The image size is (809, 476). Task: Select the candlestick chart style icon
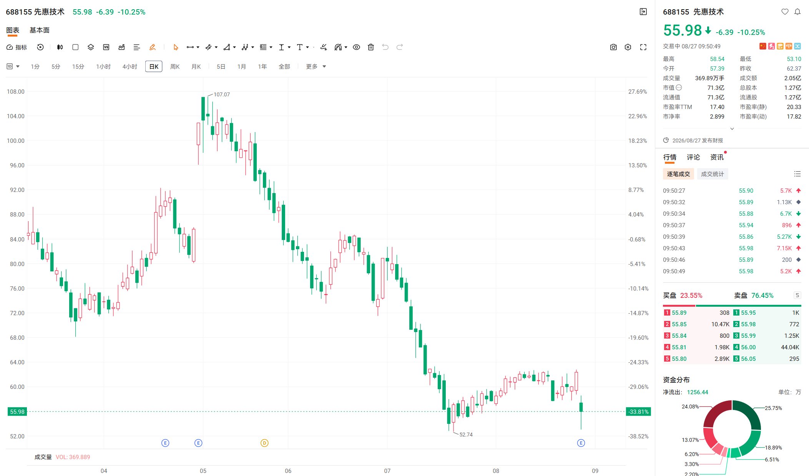tap(60, 47)
